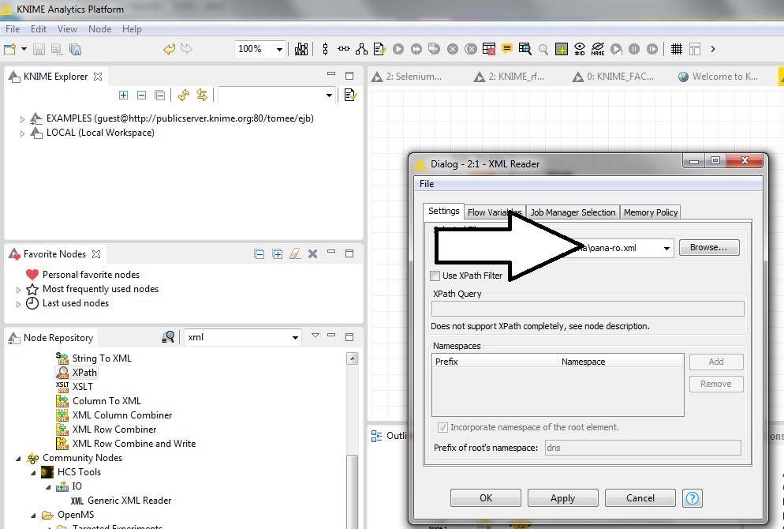
Task: Open the Node Repository view menu triangle
Action: (x=315, y=336)
